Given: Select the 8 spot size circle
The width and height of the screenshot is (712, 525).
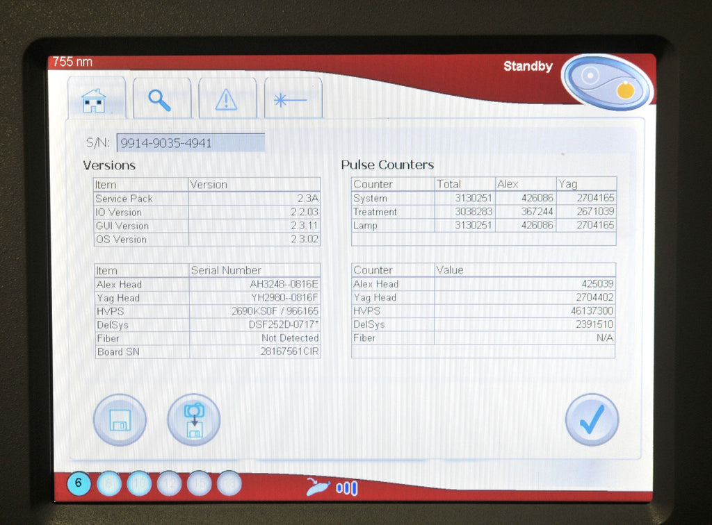Looking at the screenshot, I should pos(109,483).
